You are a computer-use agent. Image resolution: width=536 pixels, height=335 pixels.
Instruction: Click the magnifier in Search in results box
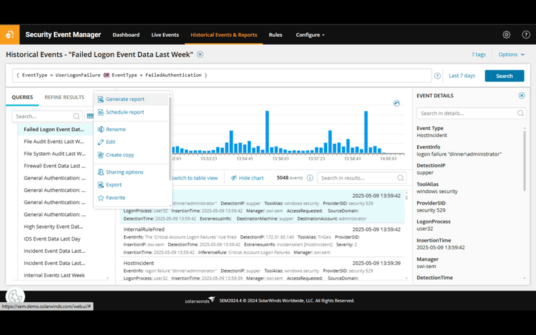401,178
